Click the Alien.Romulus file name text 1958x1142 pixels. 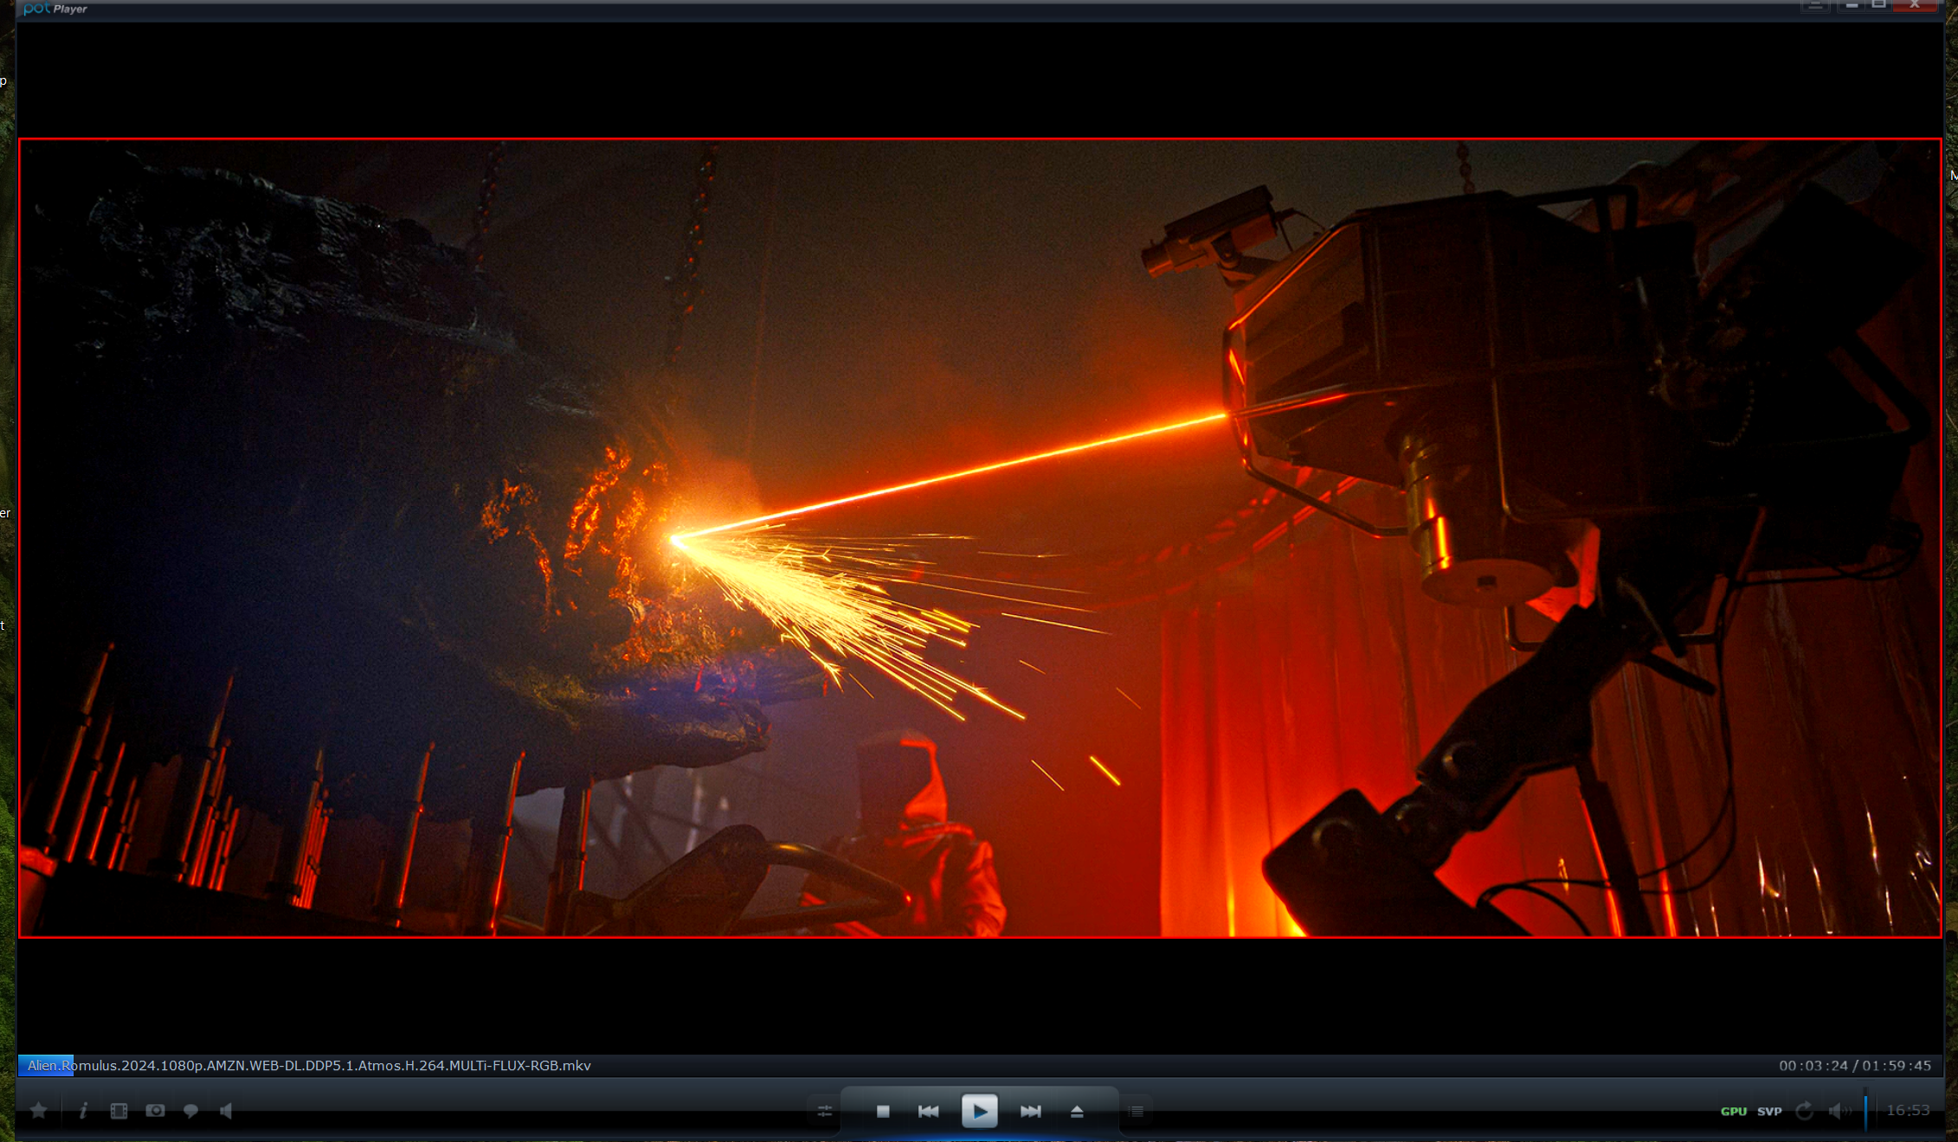pyautogui.click(x=309, y=1066)
